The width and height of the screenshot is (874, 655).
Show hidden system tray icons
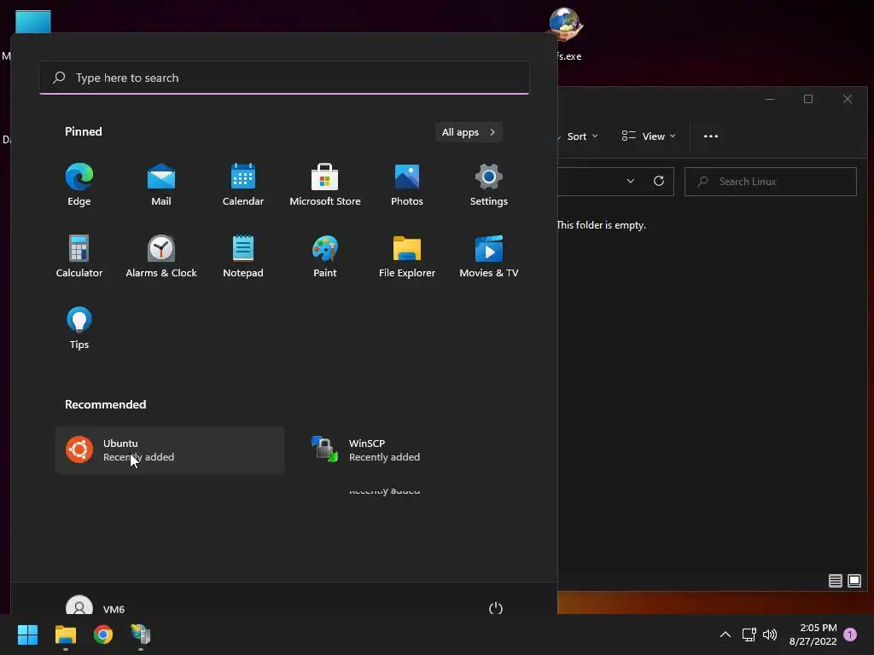[x=725, y=635]
